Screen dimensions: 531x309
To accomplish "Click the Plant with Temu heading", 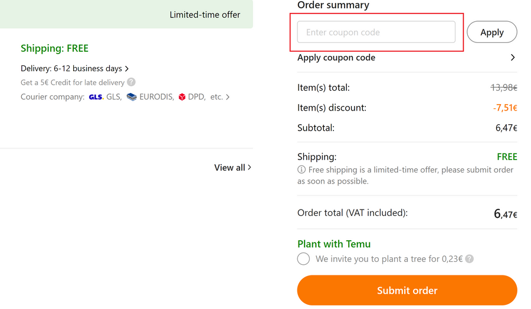I will [x=334, y=244].
